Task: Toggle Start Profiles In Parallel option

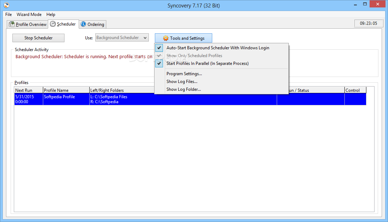Action: click(221, 63)
